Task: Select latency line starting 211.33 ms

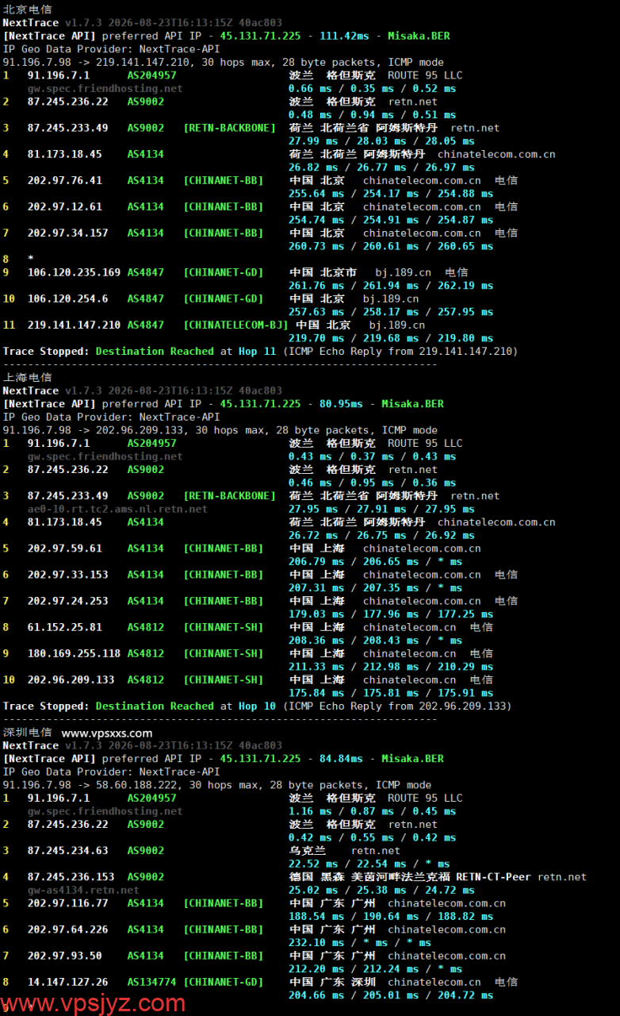Action: 392,667
